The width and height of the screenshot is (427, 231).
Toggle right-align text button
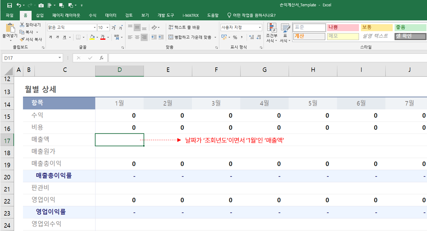(x=144, y=37)
